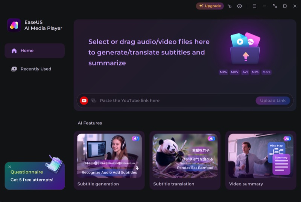301x202 pixels.
Task: Click the EaseUS AI Media Player logo
Action: [14, 25]
